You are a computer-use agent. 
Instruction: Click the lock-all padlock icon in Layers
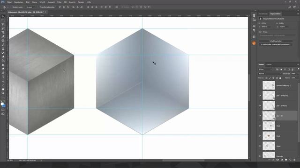tap(280, 78)
